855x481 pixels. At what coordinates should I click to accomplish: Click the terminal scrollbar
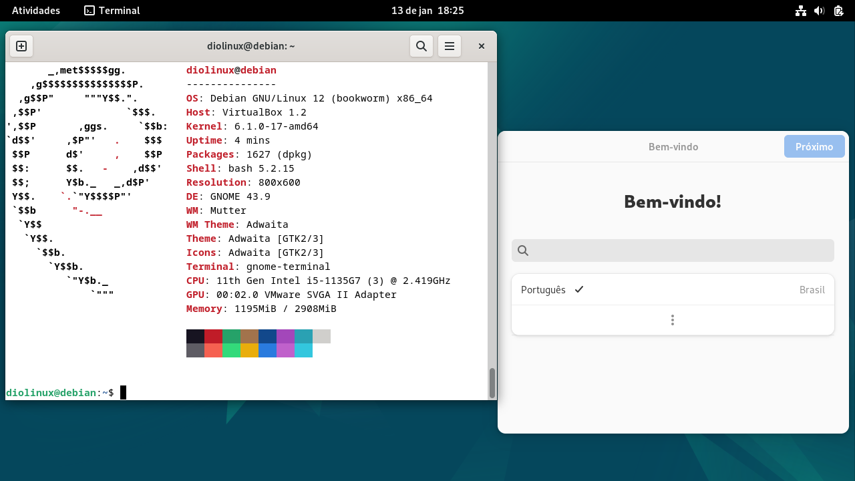[492, 383]
